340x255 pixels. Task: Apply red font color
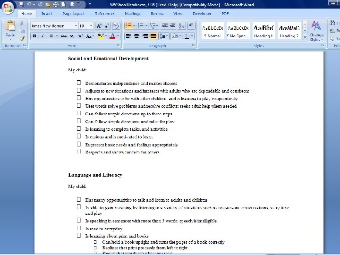[112, 36]
